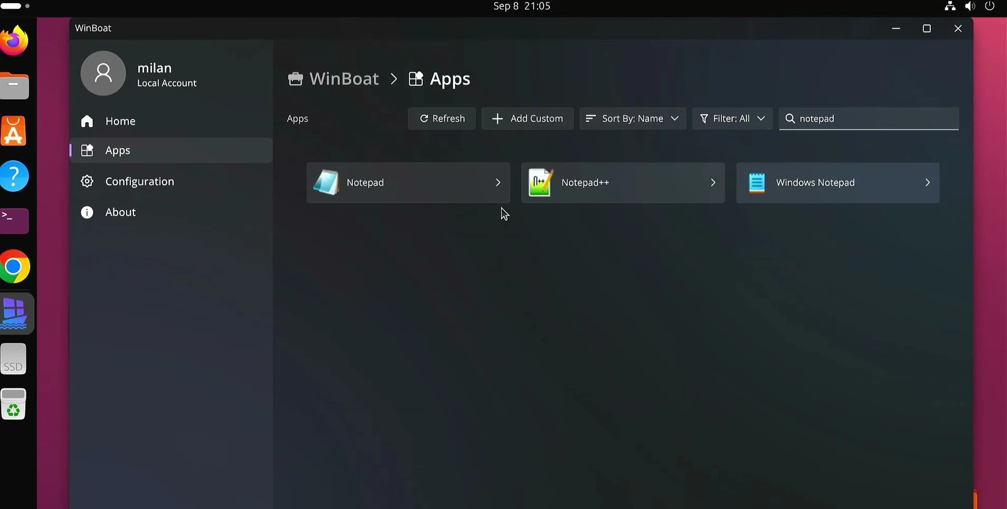Click the milan username text
1007x509 pixels.
click(x=154, y=68)
